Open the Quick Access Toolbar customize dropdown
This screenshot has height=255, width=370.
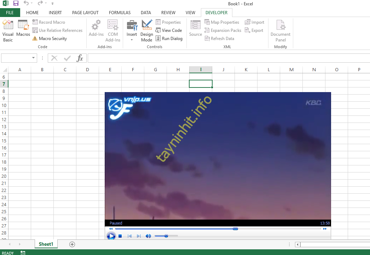point(53,4)
